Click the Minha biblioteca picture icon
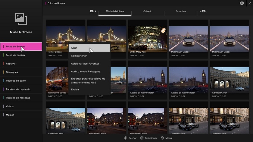The image size is (253, 142). [x=21, y=19]
